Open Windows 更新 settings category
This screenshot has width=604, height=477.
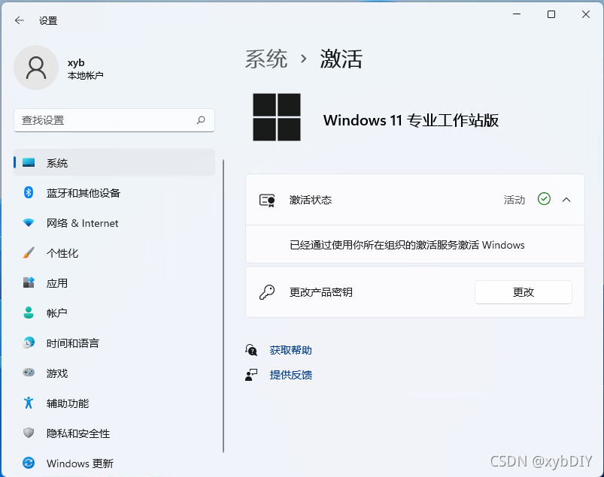point(114,463)
